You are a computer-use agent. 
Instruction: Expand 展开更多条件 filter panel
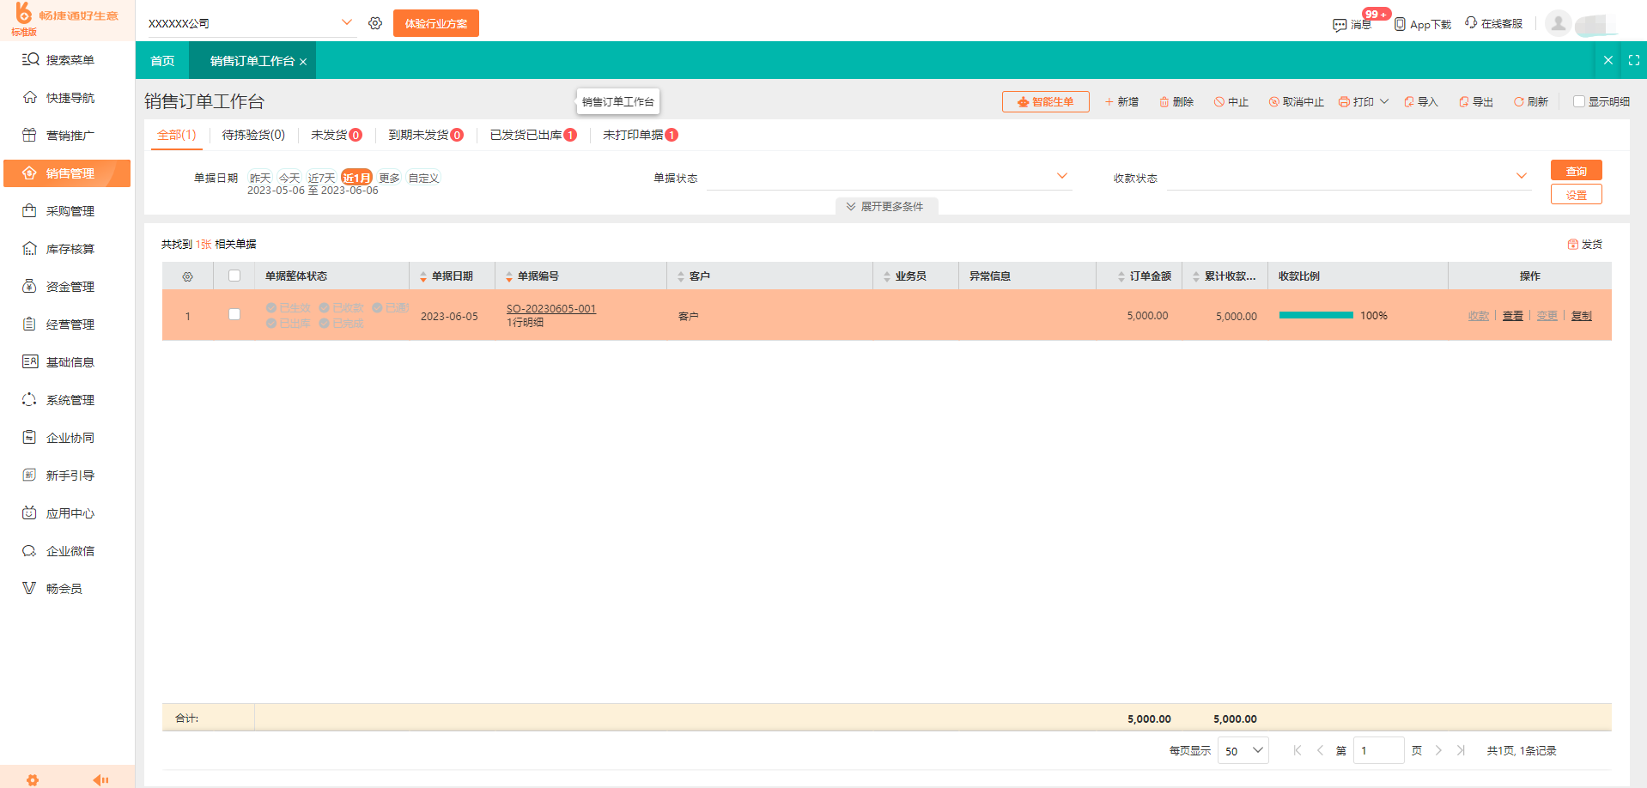pyautogui.click(x=886, y=206)
